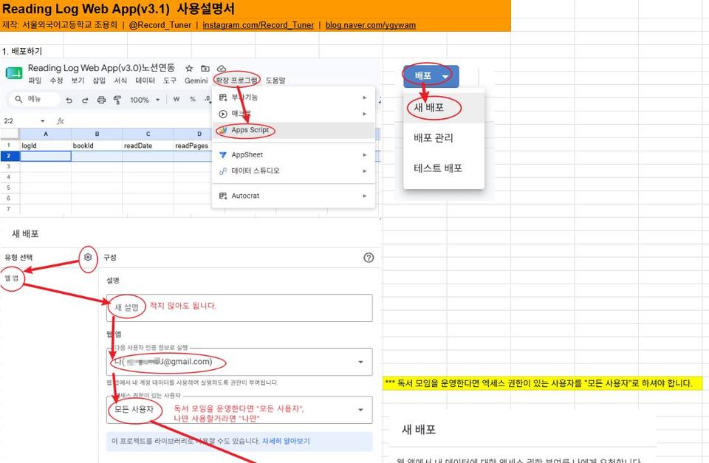Image resolution: width=709 pixels, height=463 pixels.
Task: Click the help question mark icon by 구성
Action: click(x=369, y=258)
